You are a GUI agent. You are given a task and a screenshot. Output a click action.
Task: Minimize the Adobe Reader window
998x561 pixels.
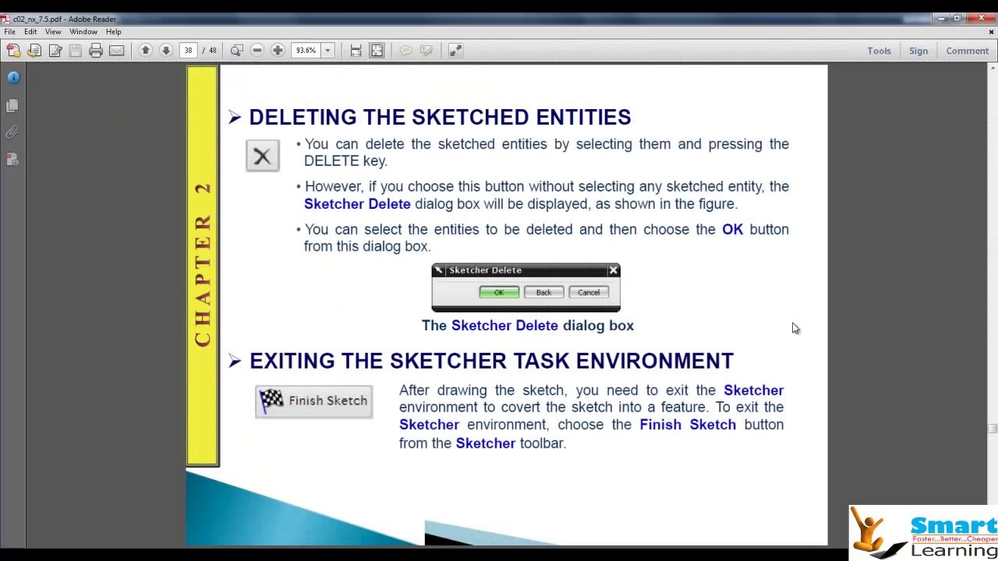coord(941,18)
